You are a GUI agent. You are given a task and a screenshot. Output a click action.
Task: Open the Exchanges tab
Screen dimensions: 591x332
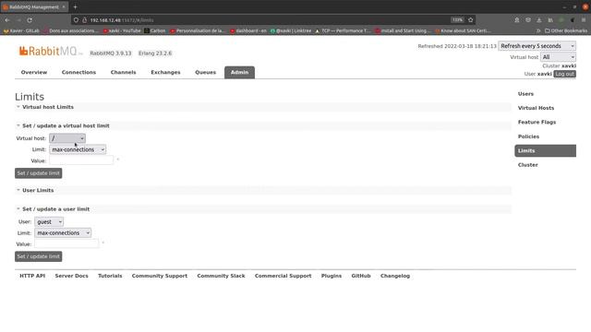[x=165, y=72]
